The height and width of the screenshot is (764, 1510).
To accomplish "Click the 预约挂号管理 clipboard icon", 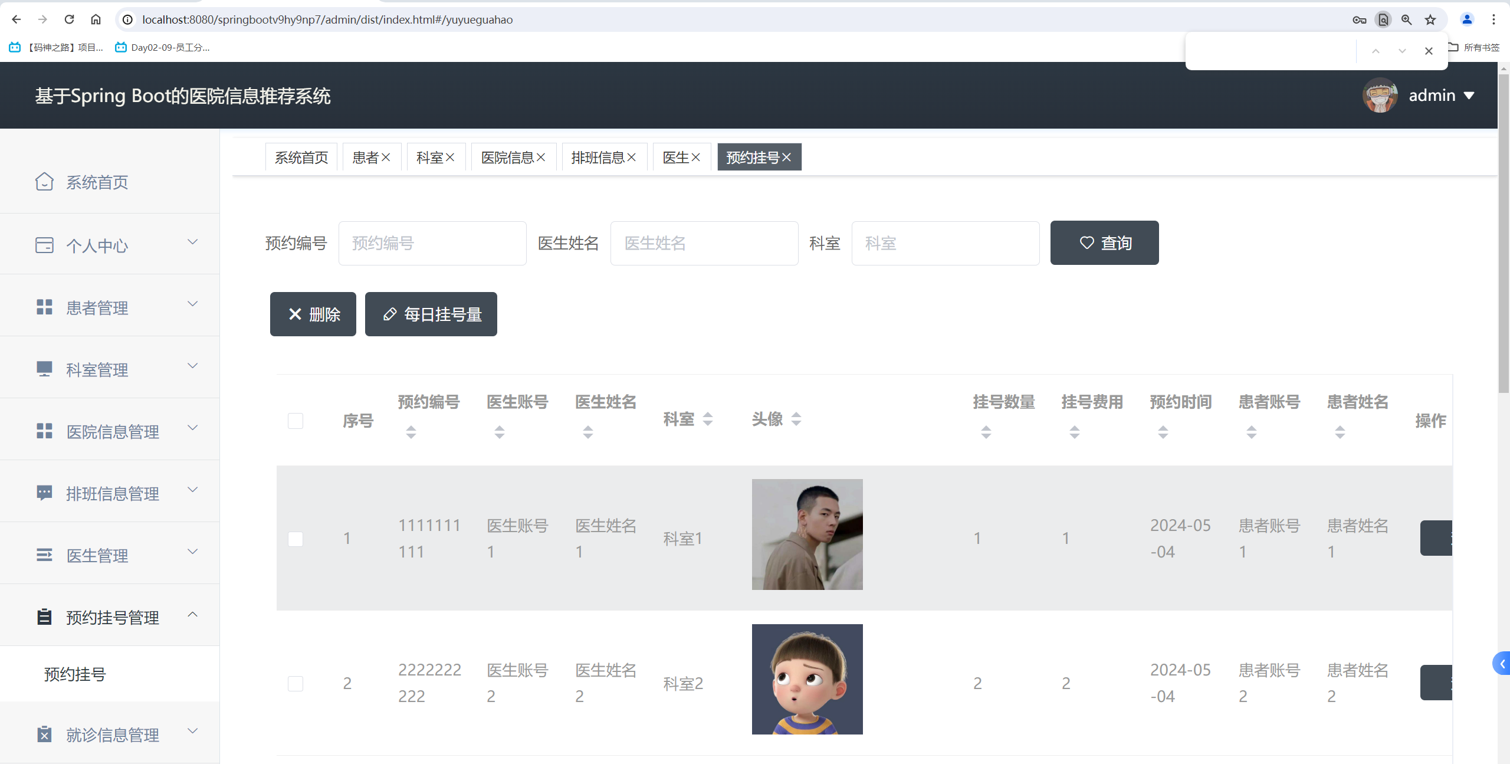I will coord(44,617).
